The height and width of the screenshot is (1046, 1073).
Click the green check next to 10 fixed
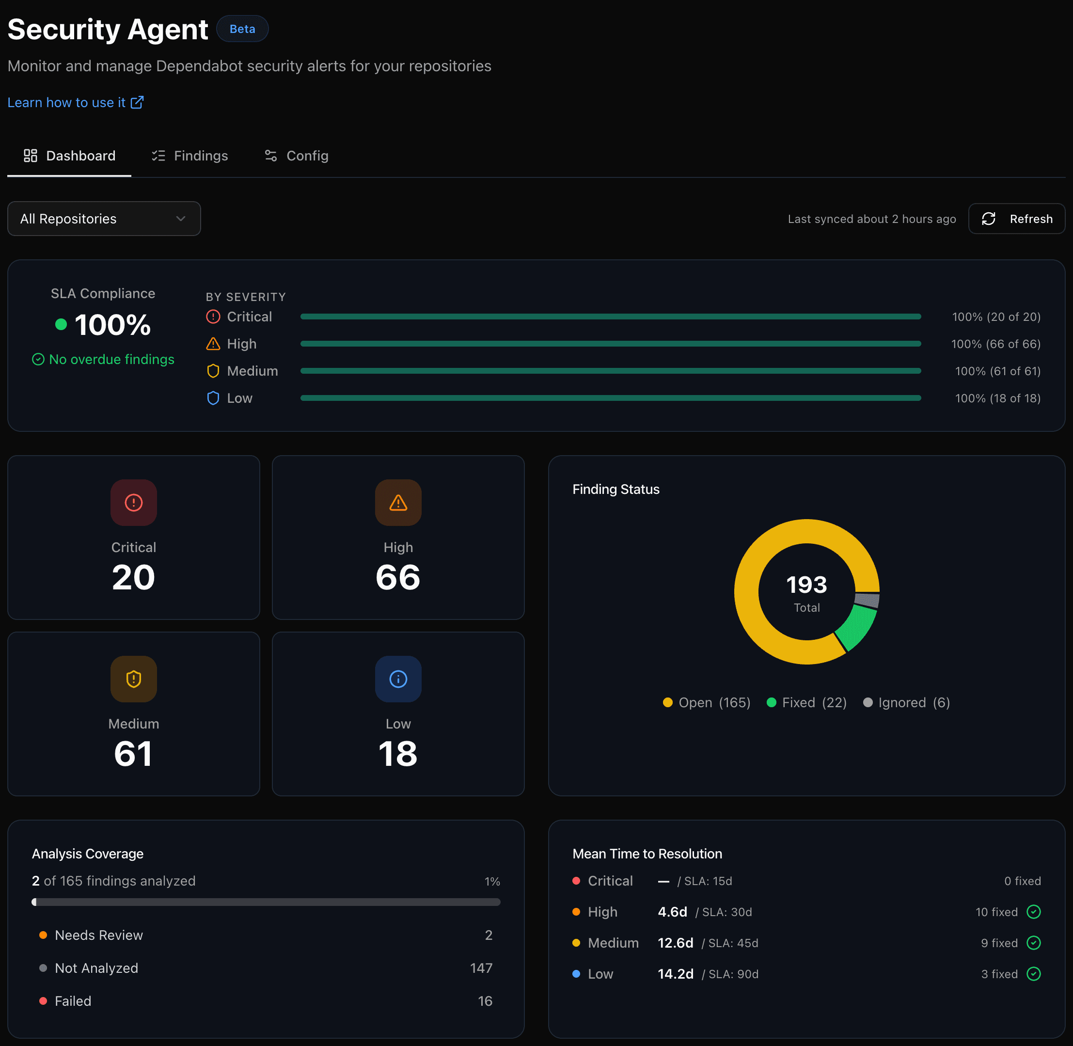pyautogui.click(x=1033, y=912)
